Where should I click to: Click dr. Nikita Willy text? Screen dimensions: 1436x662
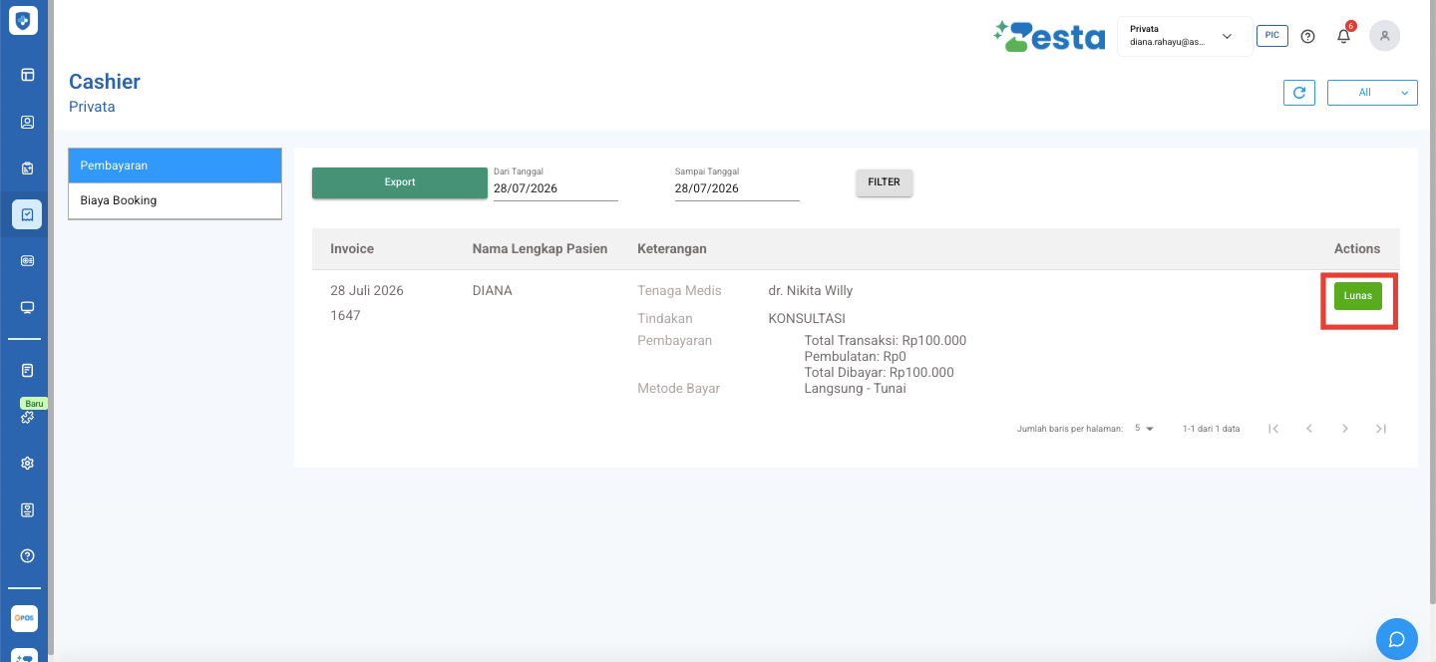click(x=810, y=291)
